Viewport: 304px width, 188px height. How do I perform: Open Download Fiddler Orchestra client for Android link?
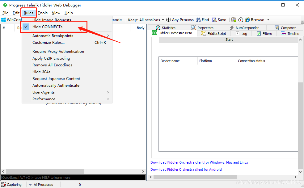(x=186, y=169)
